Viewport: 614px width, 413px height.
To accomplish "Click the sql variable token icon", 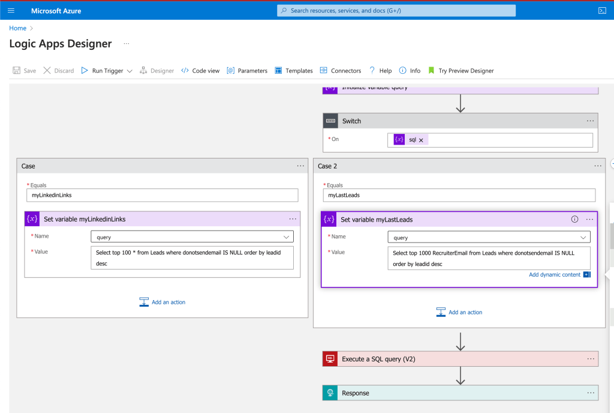I will tap(399, 139).
